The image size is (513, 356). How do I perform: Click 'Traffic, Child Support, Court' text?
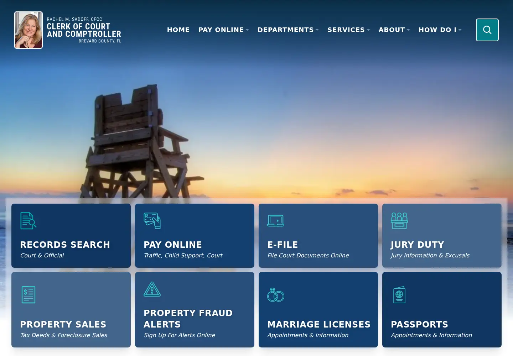[183, 255]
